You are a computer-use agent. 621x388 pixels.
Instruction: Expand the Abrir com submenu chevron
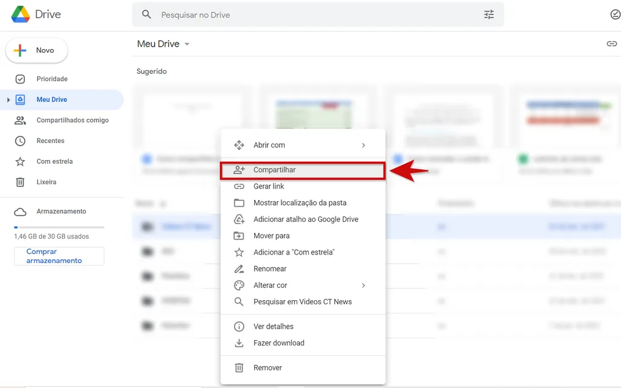tap(364, 145)
